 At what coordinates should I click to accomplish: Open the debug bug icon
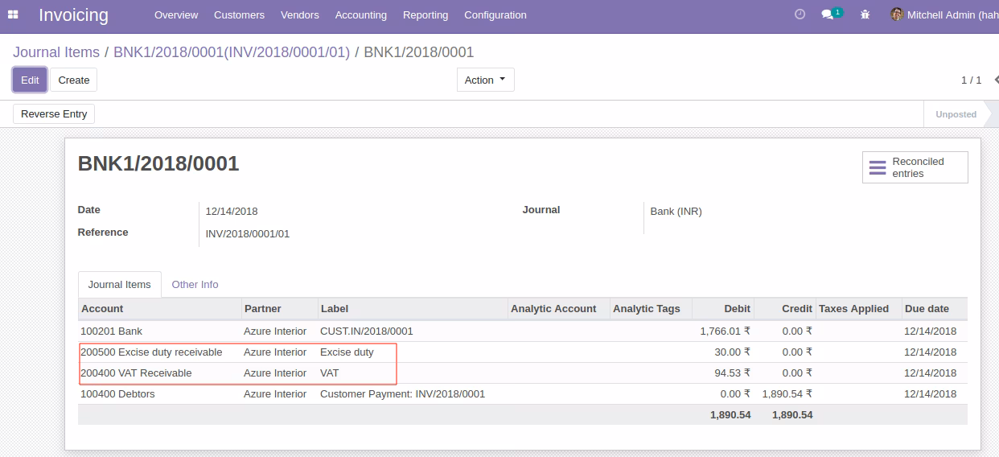pos(865,14)
